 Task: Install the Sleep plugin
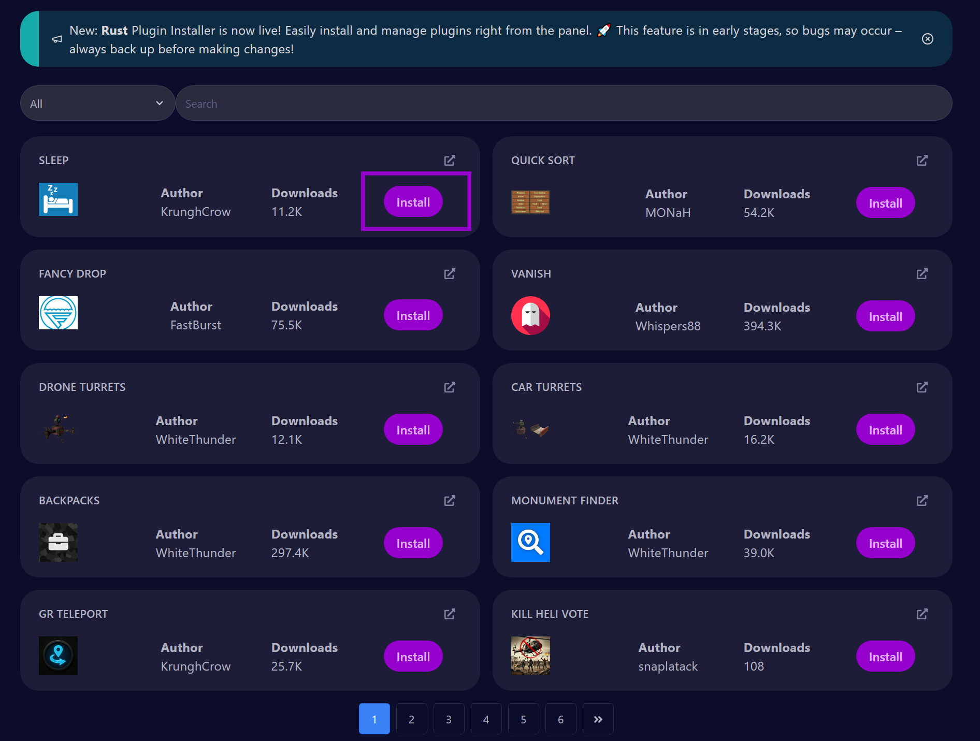(x=413, y=201)
